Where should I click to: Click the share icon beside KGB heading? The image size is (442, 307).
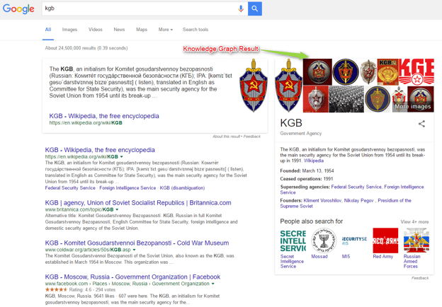point(421,124)
